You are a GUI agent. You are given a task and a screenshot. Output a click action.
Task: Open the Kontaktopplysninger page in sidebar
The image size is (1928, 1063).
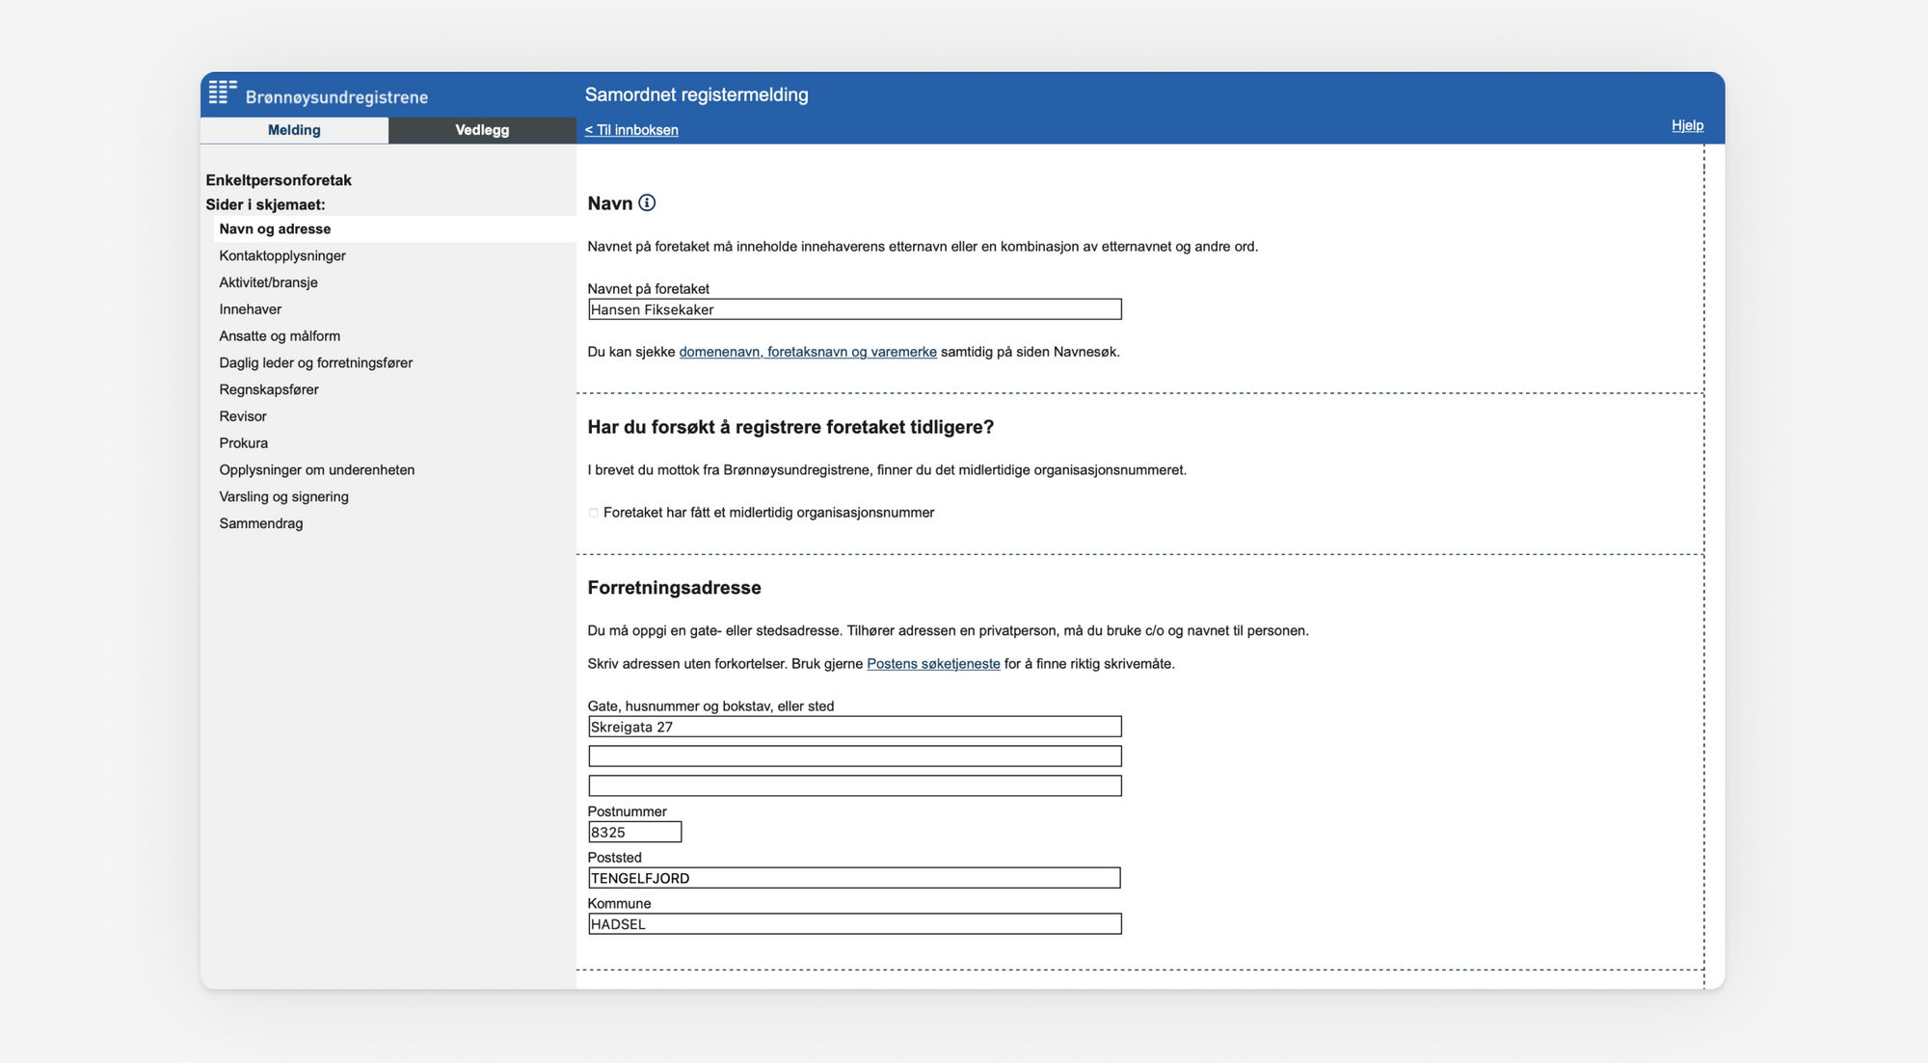point(282,255)
